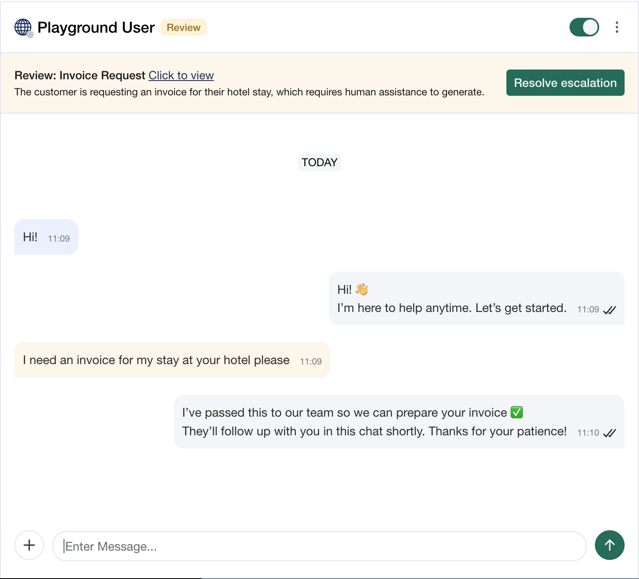Viewport: 639px width, 579px height.
Task: Open the three-dot more options menu
Action: pyautogui.click(x=617, y=27)
